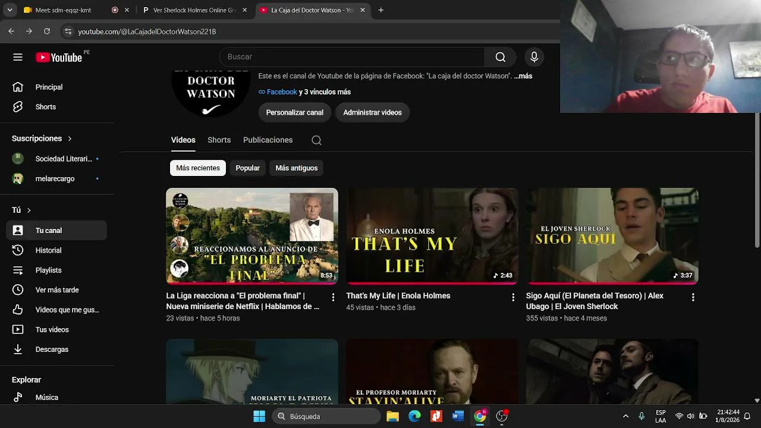761x428 pixels.
Task: Open File Explorer from taskbar
Action: [392, 416]
